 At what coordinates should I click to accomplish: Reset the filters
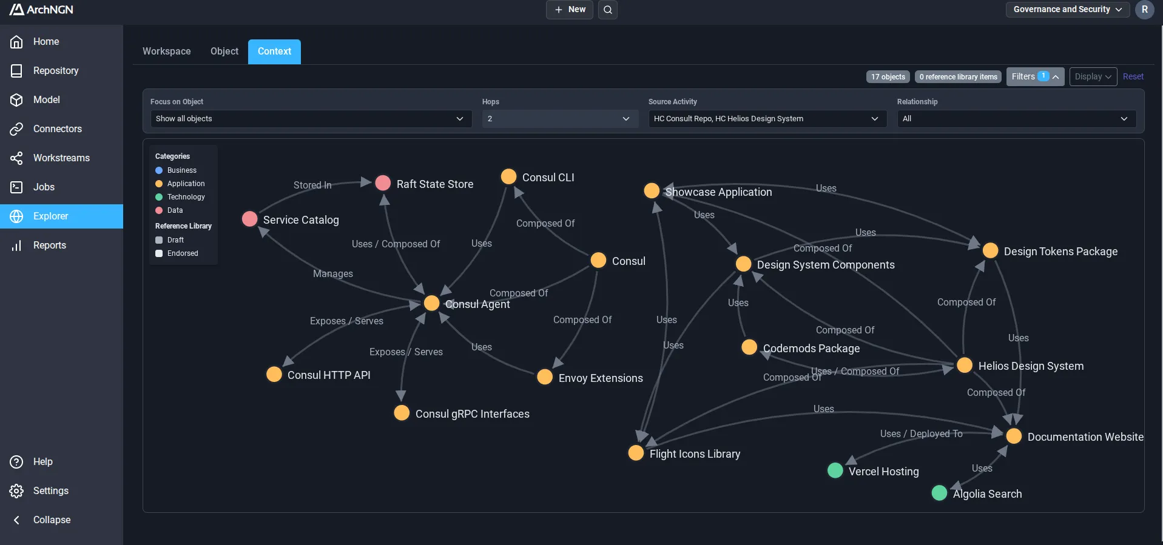1133,77
